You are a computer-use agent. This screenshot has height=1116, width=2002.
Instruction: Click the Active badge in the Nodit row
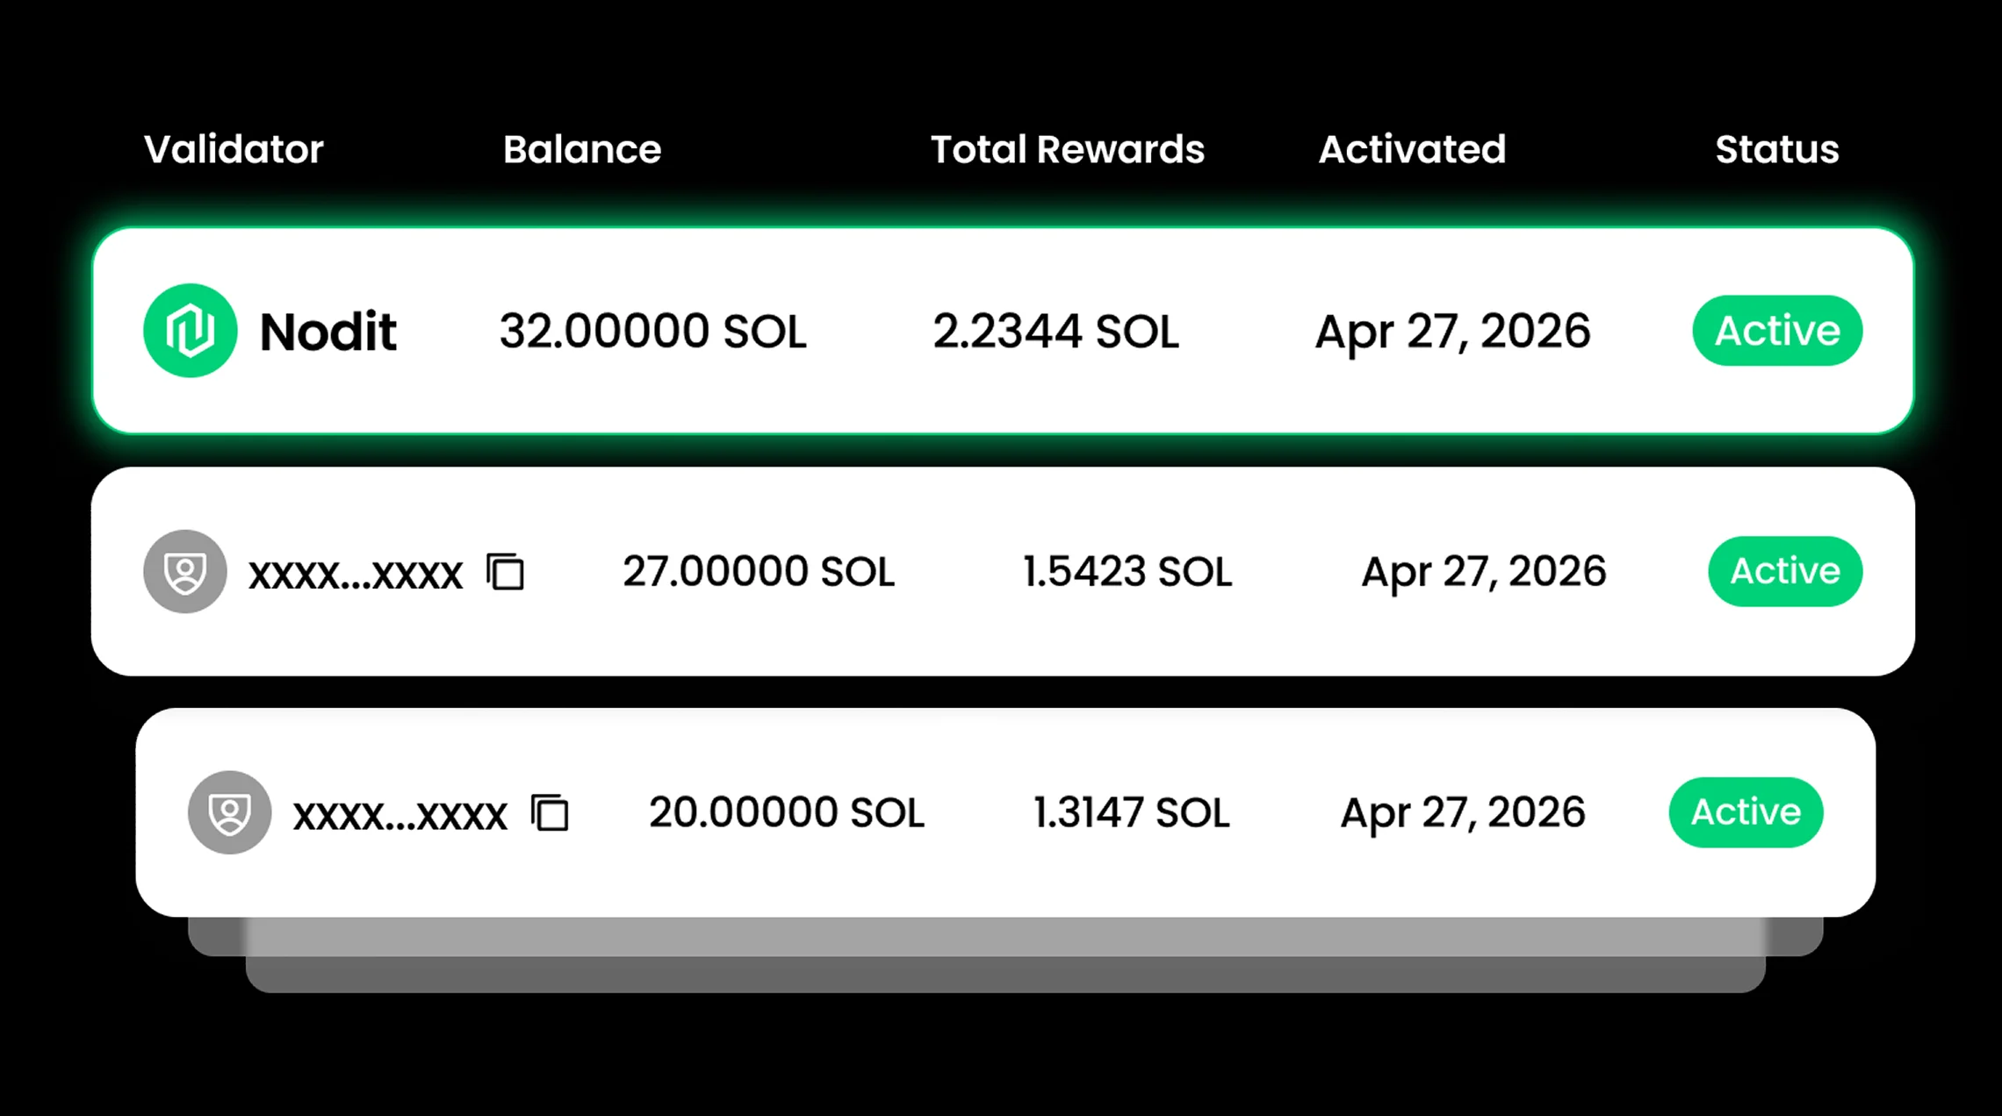1777,331
